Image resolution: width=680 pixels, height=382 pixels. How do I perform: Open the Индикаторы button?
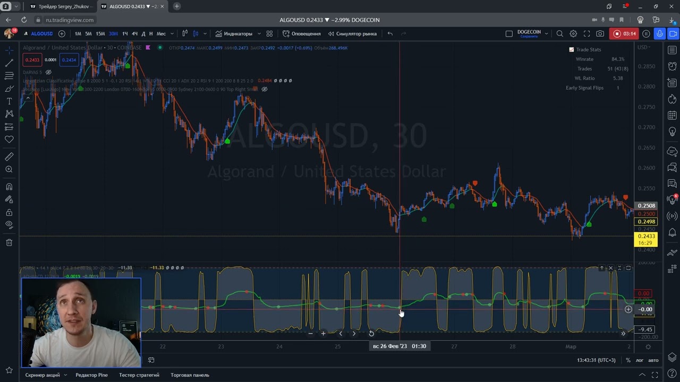pos(234,33)
